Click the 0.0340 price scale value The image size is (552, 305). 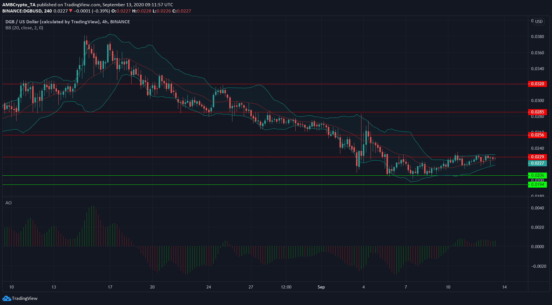tap(537, 69)
